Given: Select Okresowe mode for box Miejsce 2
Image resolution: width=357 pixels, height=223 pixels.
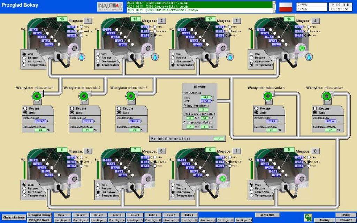Looking at the screenshot, I should pyautogui.click(x=98, y=61).
